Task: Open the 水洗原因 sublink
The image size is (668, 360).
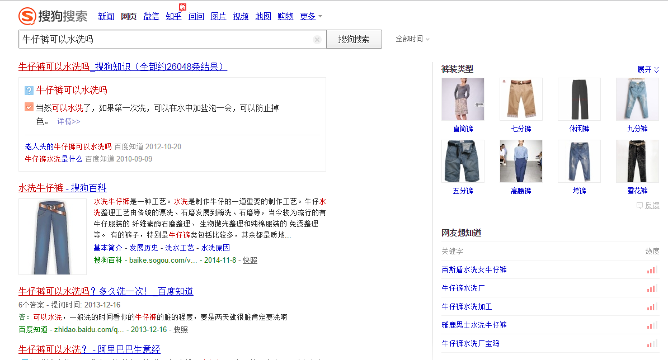Action: 215,248
